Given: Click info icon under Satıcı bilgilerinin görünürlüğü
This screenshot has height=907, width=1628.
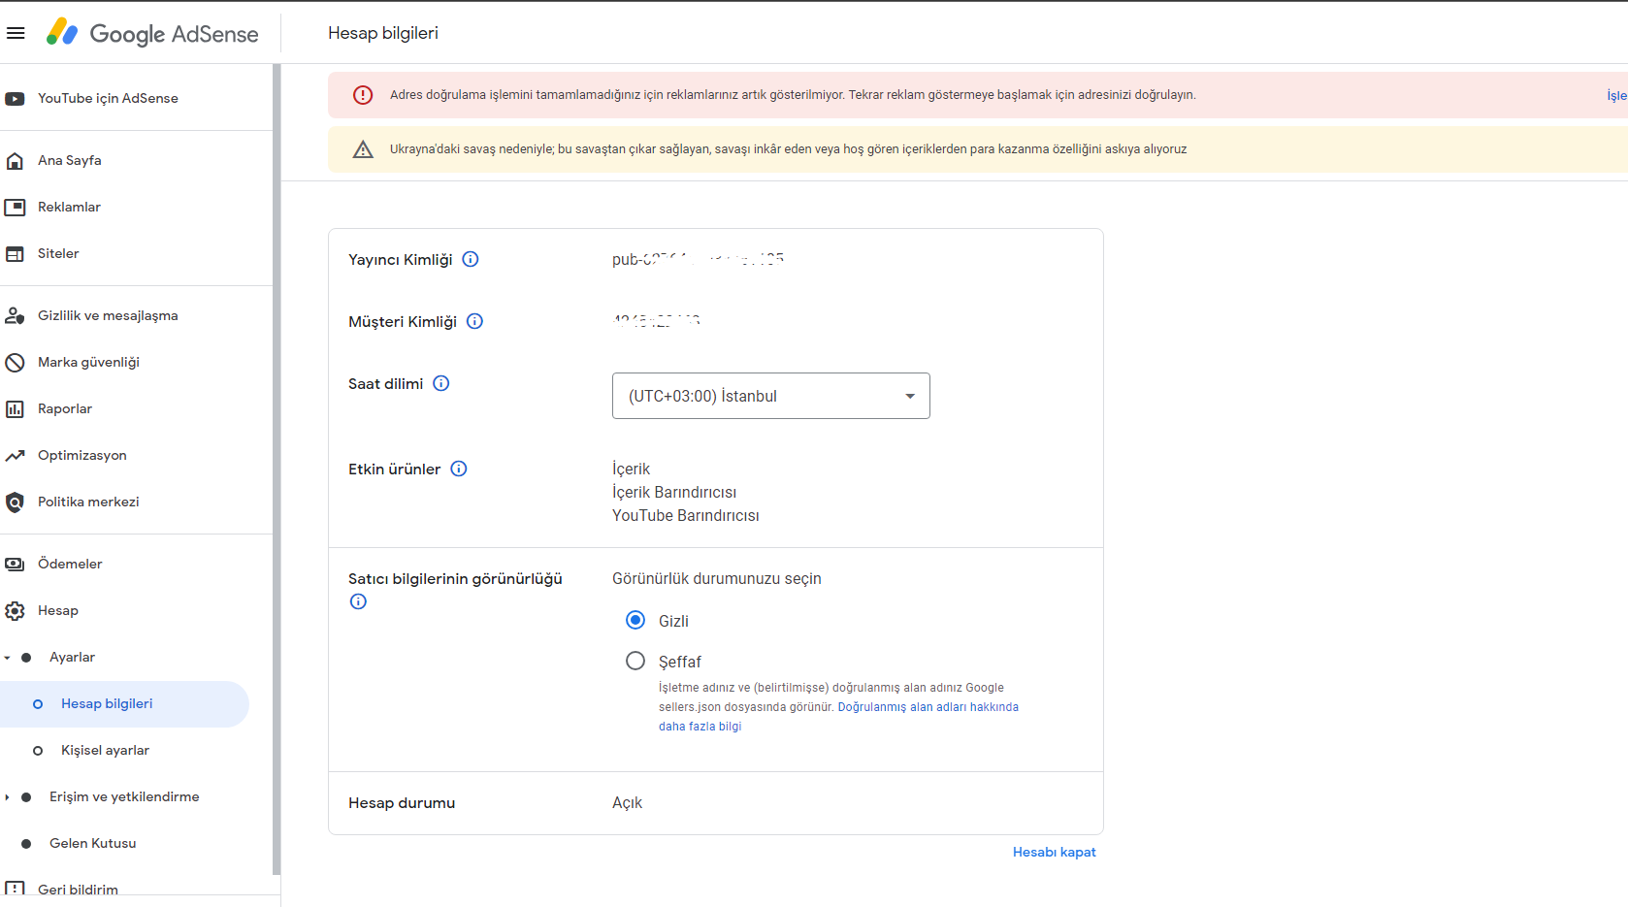Looking at the screenshot, I should point(358,601).
